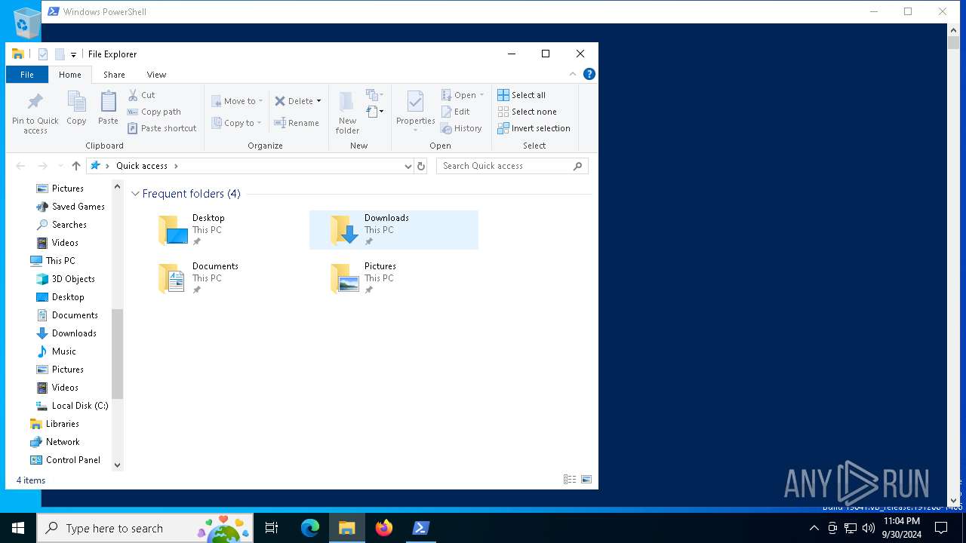Screen dimensions: 966x543
Task: Click Invert selection
Action: tap(534, 128)
